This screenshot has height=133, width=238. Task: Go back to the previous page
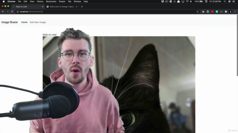(x=3, y=11)
